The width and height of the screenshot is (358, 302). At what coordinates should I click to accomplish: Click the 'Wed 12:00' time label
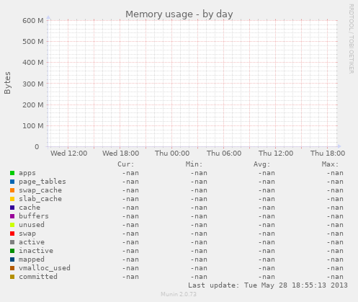[x=68, y=154]
